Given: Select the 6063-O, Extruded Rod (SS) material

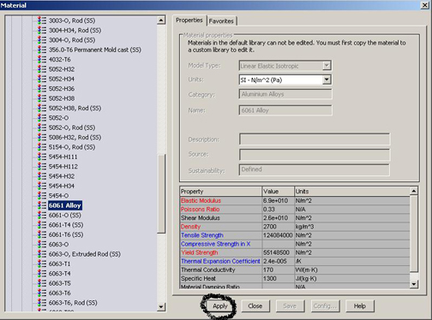Looking at the screenshot, I should [x=85, y=254].
